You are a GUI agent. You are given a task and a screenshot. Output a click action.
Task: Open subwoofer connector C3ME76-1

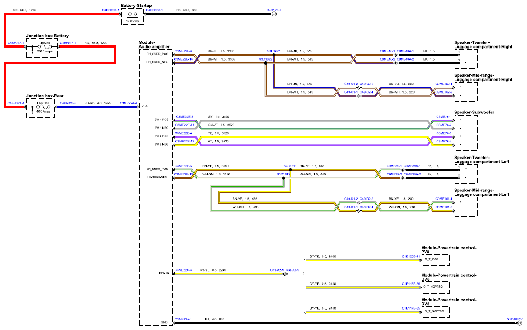coord(444,117)
